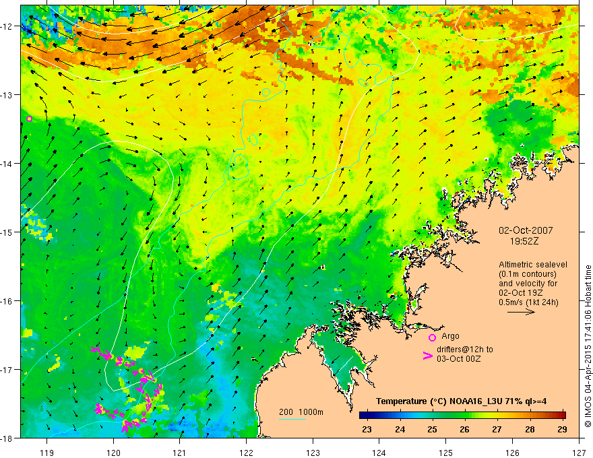The width and height of the screenshot is (593, 458).
Task: Click the -13 latitude axis label
Action: point(7,95)
